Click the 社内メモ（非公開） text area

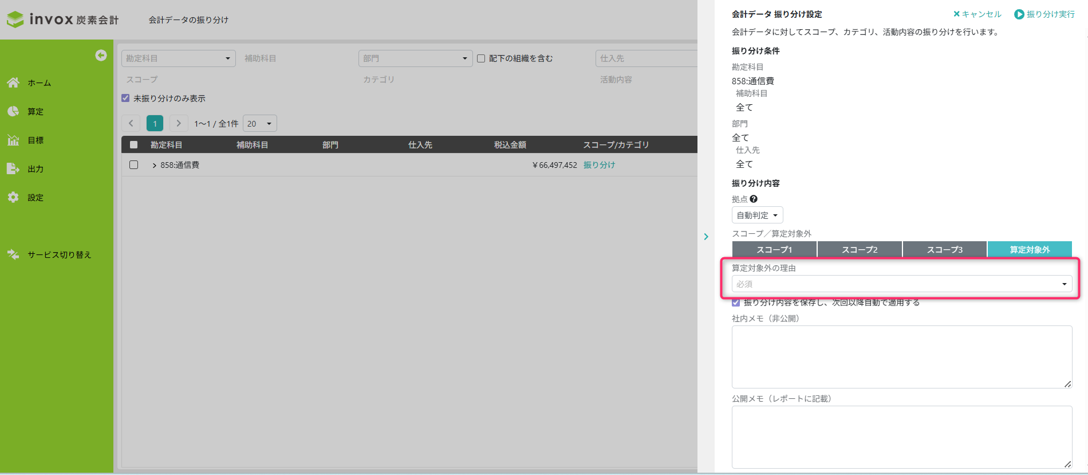tap(901, 356)
